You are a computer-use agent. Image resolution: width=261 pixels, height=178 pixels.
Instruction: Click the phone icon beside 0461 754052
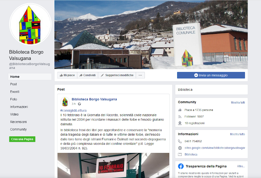(x=180, y=141)
